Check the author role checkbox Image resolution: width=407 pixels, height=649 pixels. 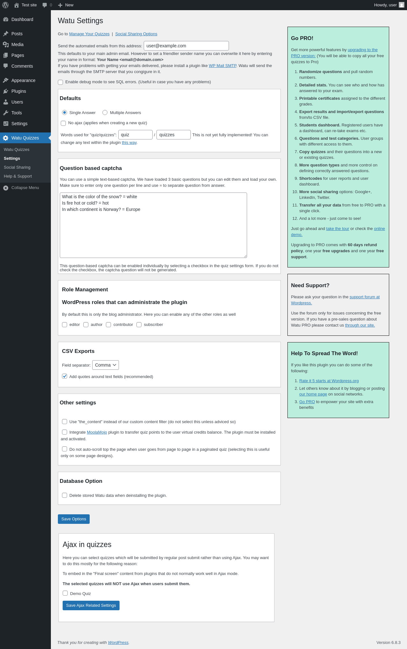coord(86,325)
